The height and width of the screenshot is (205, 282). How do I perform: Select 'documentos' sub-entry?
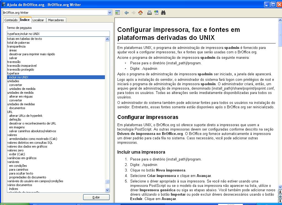click(x=17, y=108)
